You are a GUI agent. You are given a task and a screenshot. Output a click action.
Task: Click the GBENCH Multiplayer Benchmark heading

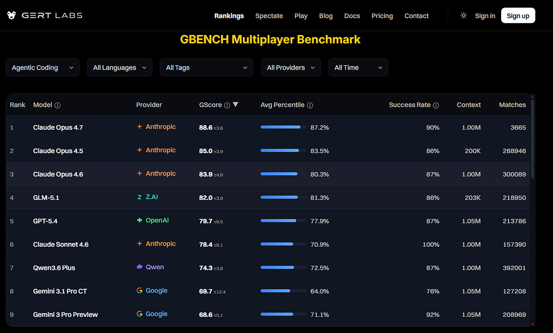(x=270, y=39)
